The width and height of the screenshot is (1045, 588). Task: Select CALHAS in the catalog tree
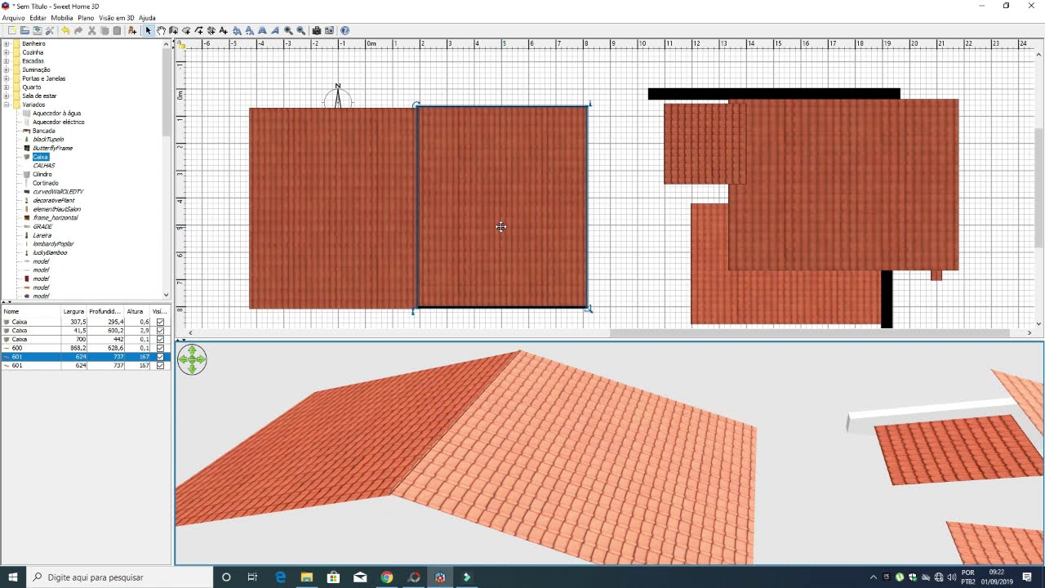pos(44,166)
